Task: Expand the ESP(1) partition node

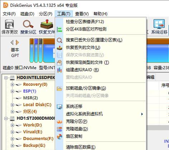Action: [x=12, y=91]
